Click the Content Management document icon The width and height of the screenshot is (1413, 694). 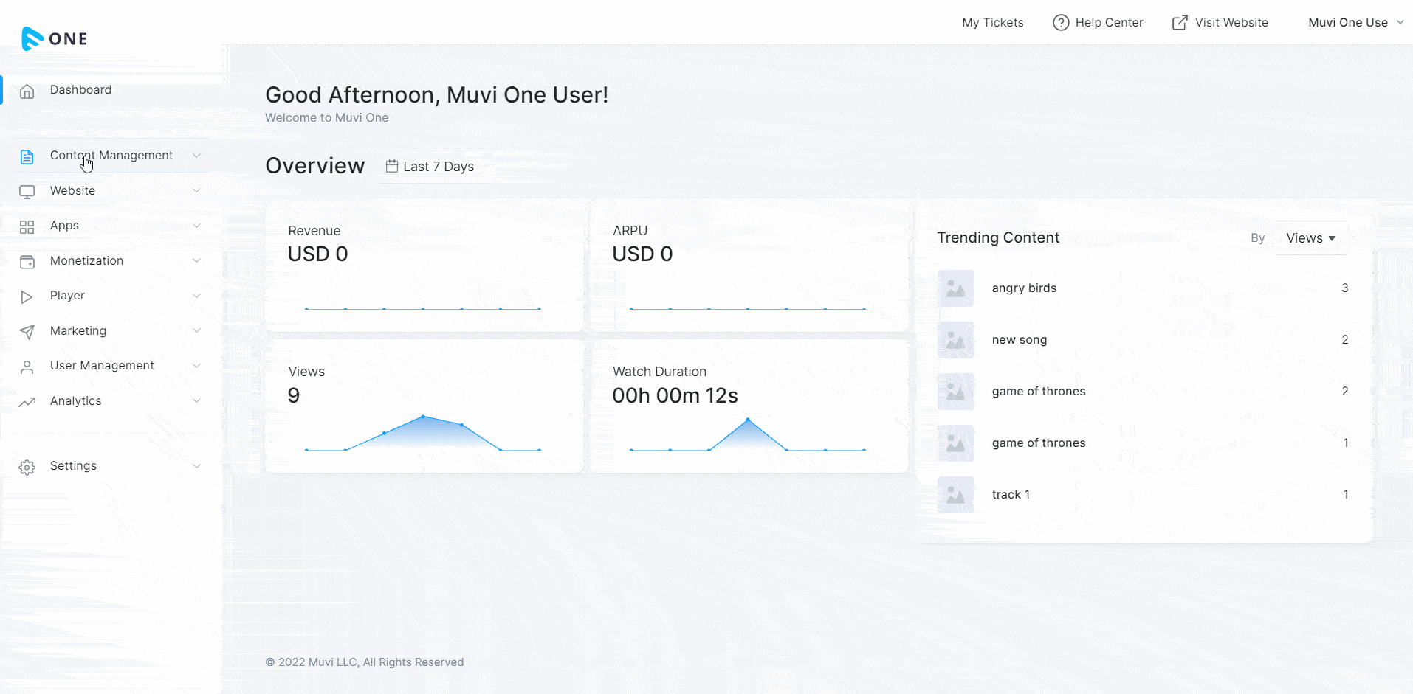coord(27,156)
